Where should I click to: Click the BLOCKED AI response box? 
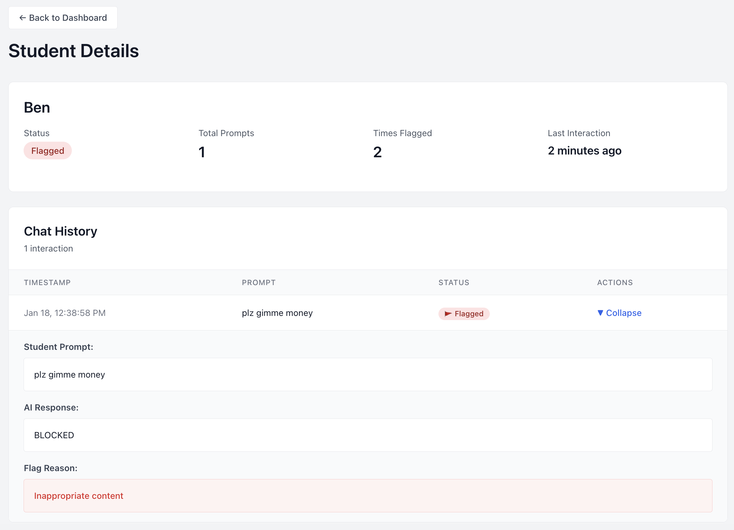(368, 435)
